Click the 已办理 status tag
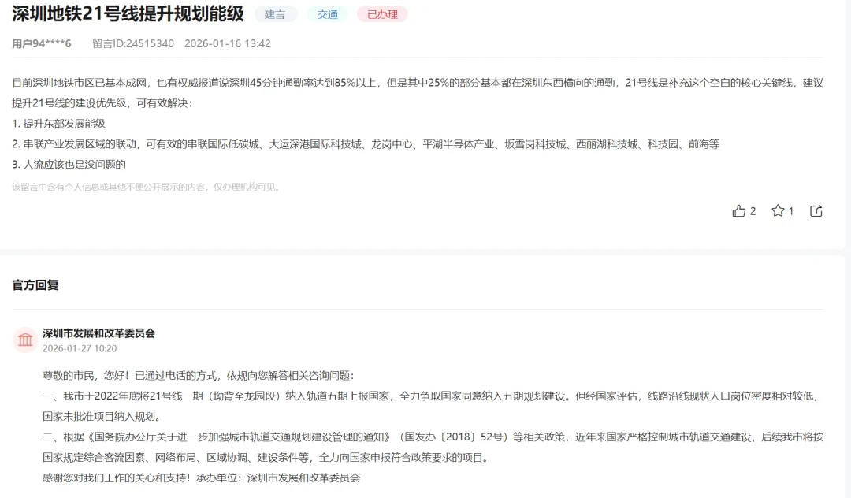 [x=383, y=15]
